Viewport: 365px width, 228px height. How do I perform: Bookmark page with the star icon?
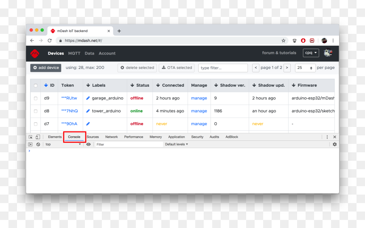tap(283, 41)
